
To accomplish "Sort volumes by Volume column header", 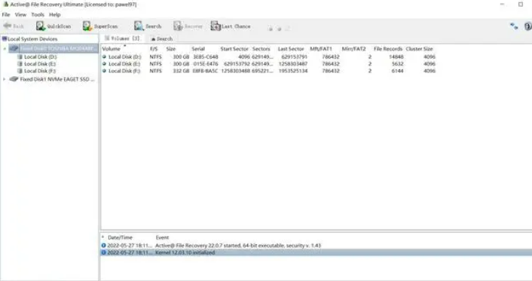I will [112, 49].
